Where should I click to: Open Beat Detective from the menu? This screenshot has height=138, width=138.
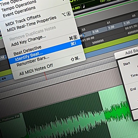tap(28, 50)
